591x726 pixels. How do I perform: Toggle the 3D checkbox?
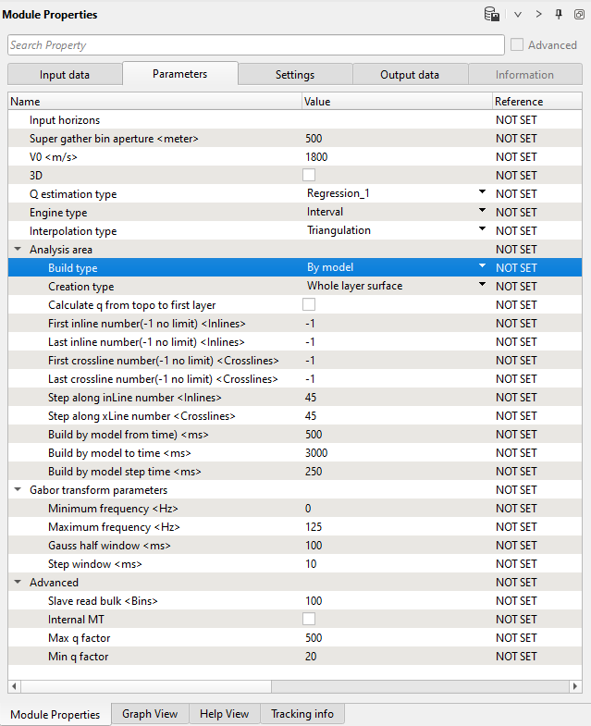[309, 175]
